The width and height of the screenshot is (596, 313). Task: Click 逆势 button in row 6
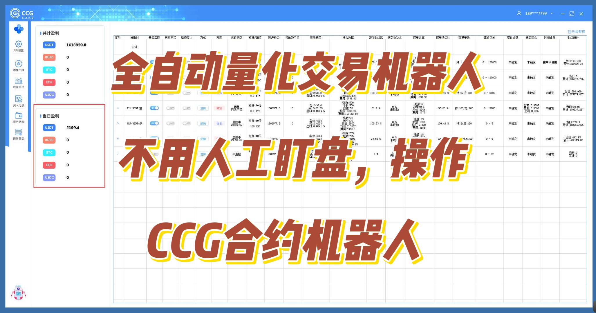click(x=203, y=139)
